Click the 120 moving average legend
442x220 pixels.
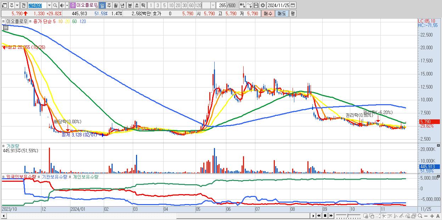[x=83, y=22]
